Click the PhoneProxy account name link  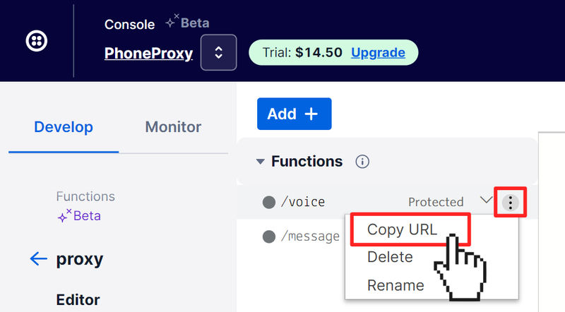pos(148,53)
